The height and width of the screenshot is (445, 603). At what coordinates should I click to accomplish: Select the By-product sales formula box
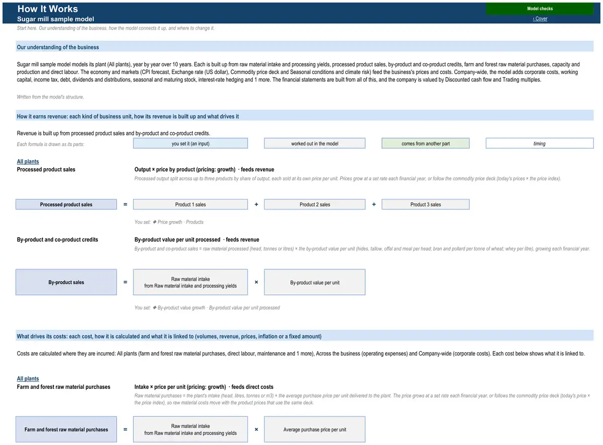[x=66, y=282]
